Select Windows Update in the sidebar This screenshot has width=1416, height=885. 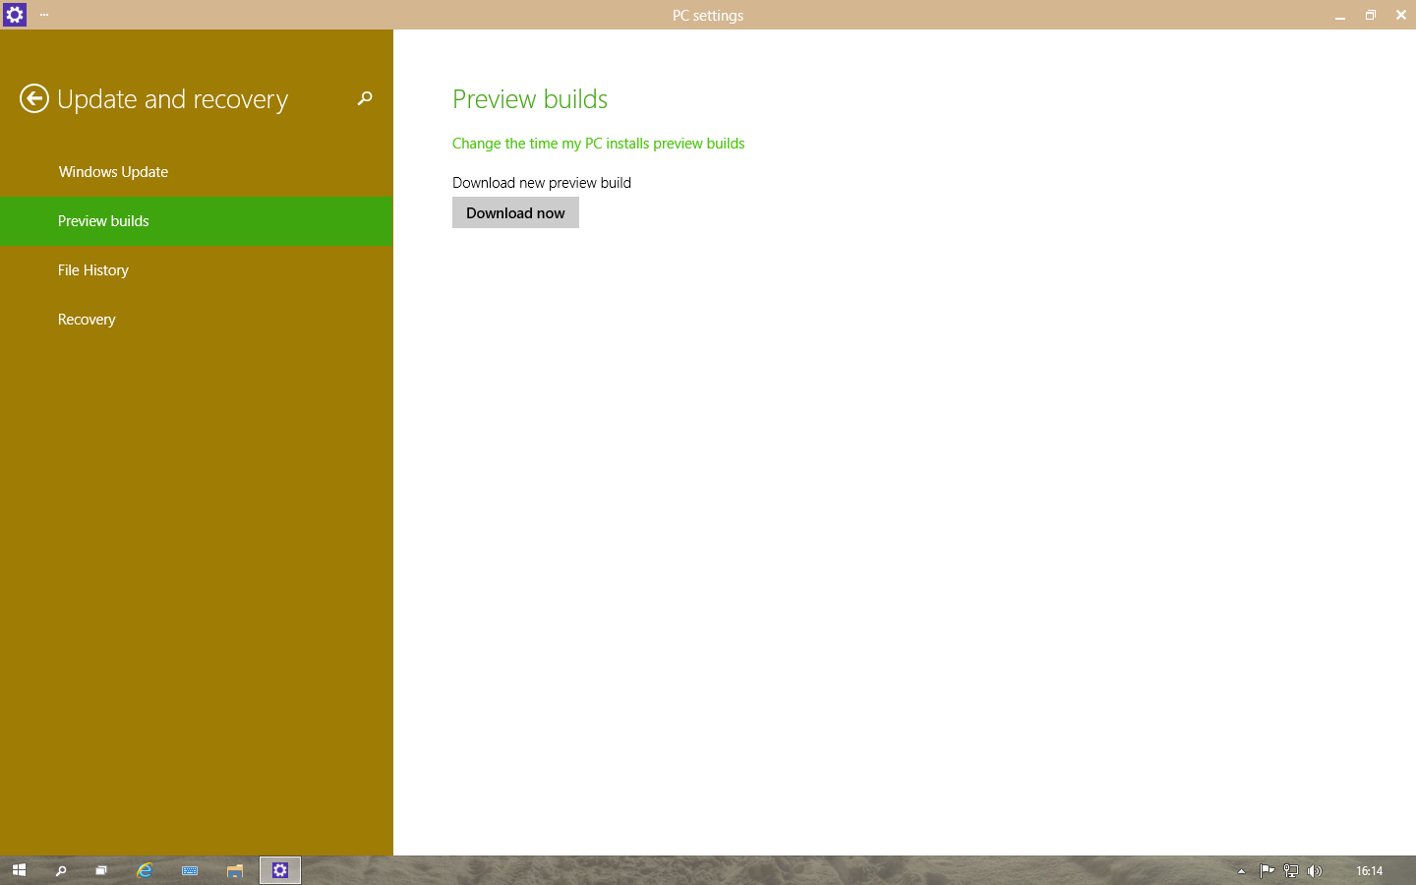(x=113, y=172)
